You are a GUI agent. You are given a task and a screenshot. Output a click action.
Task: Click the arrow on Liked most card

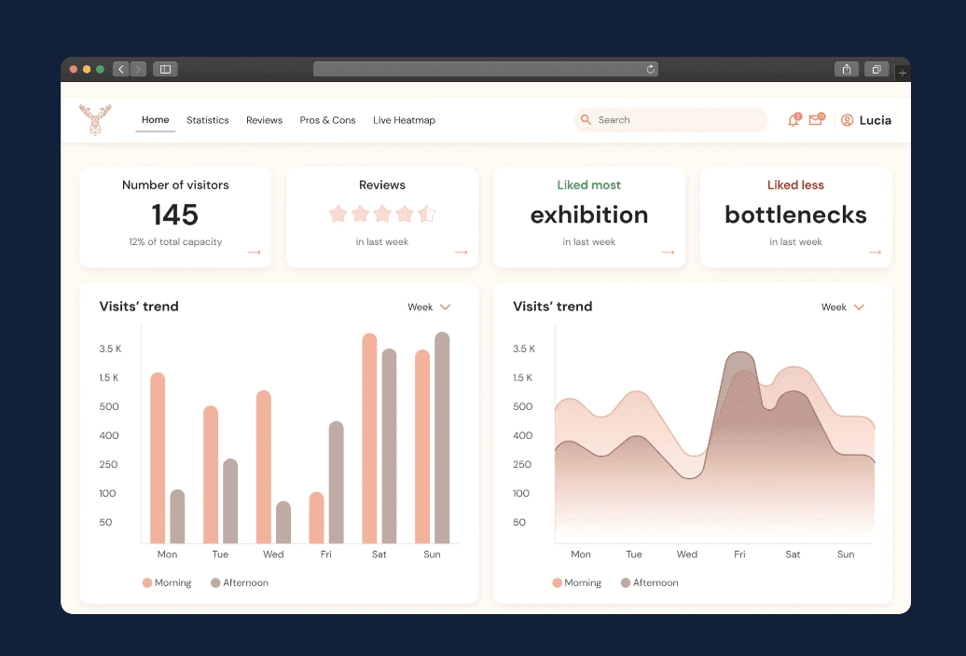coord(669,253)
